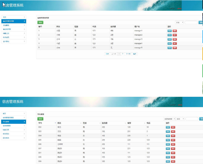Delete student row 007

(173, 148)
